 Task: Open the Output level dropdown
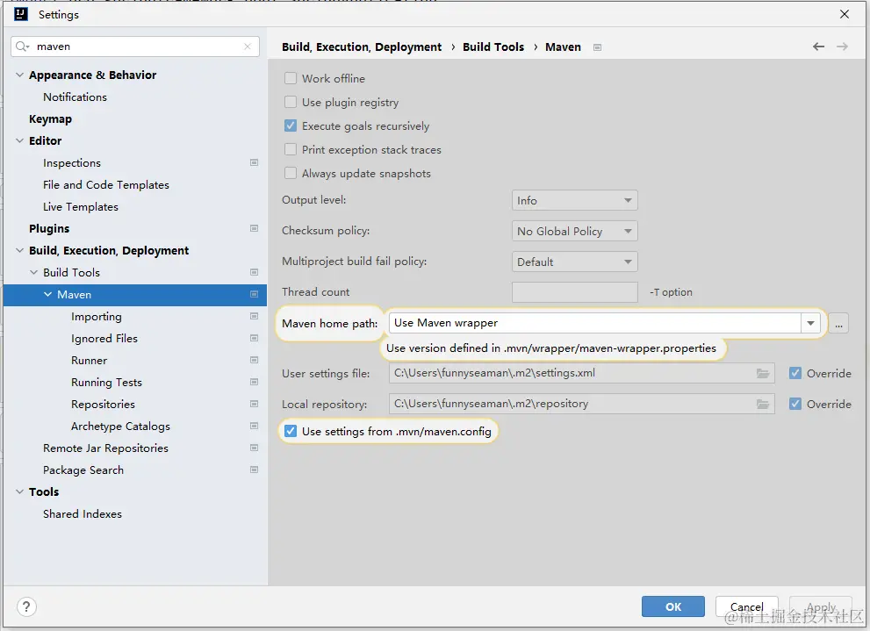pyautogui.click(x=574, y=200)
